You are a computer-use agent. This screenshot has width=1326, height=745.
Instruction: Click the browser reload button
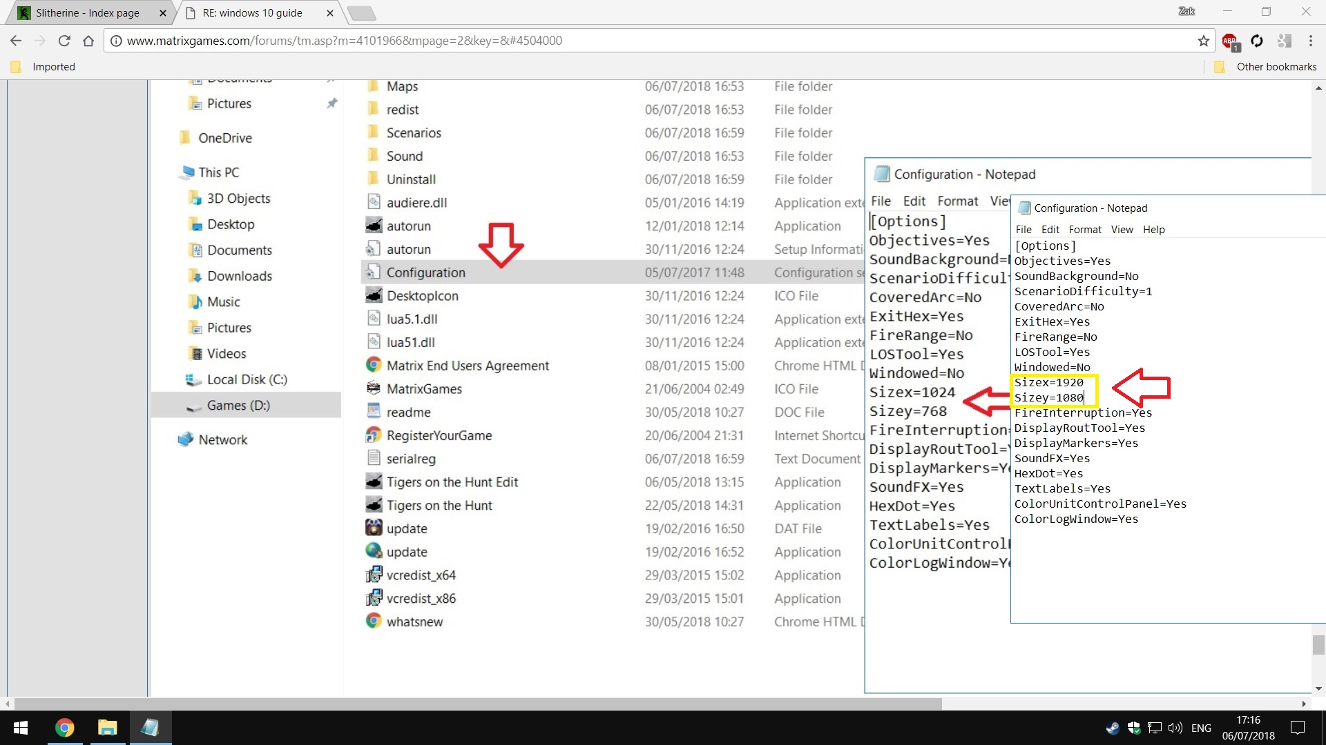[x=64, y=41]
